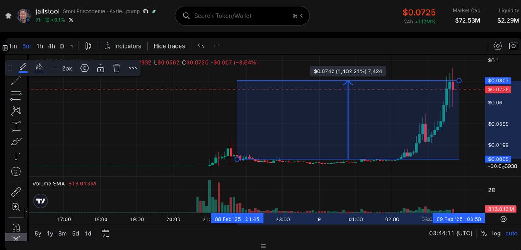The image size is (521, 250).
Task: Switch to the 1m timeframe
Action: pyautogui.click(x=13, y=46)
